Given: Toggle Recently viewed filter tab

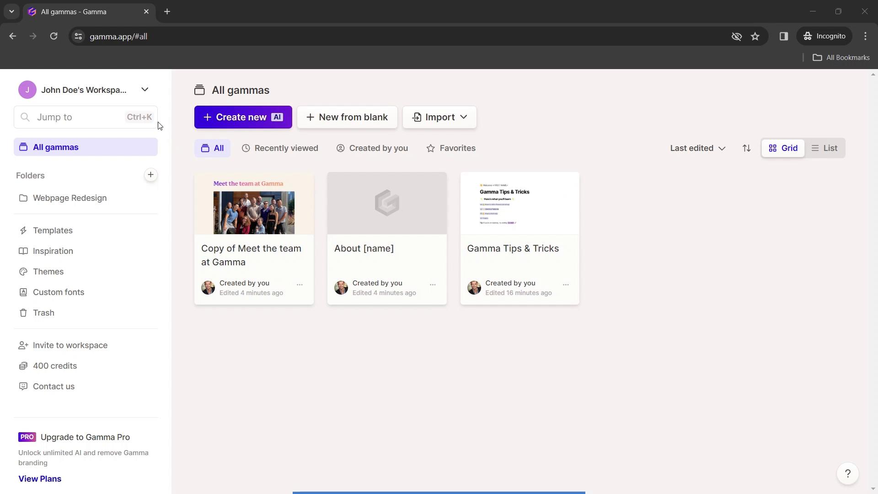Looking at the screenshot, I should (280, 148).
